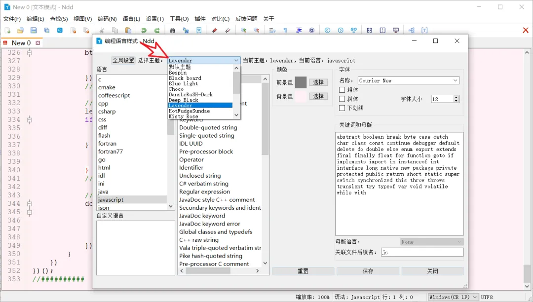
Task: Click the Replace toolbar icon
Action: pyautogui.click(x=186, y=30)
